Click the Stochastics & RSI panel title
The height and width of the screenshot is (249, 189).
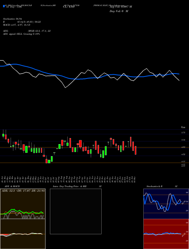click(162, 186)
